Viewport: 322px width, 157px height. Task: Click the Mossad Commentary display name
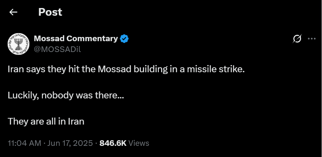point(76,38)
